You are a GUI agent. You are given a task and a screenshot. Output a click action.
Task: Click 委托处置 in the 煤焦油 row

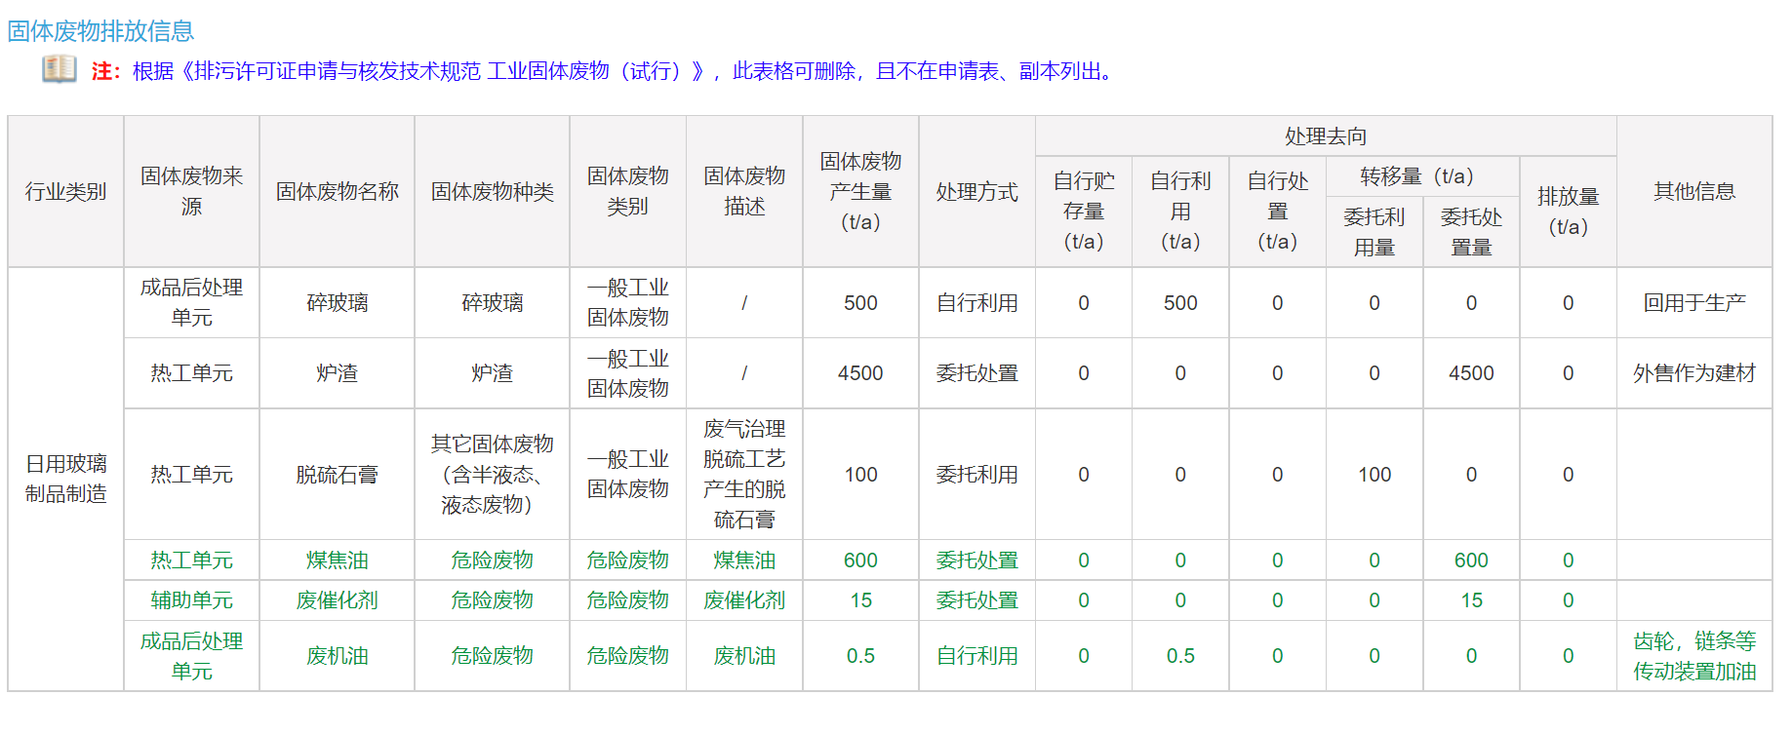(x=976, y=560)
